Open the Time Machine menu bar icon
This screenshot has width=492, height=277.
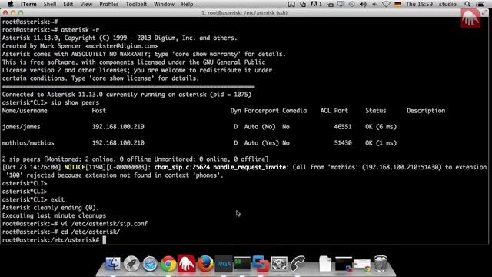(x=352, y=4)
